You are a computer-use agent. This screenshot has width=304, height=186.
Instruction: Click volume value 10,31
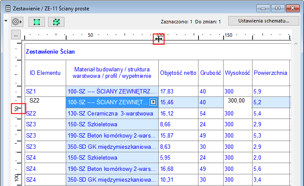(x=167, y=180)
